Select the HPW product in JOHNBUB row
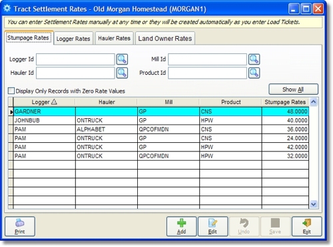 point(230,120)
